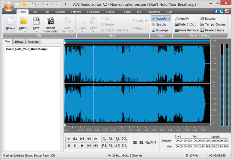233x160 pixels.
Task: Click the quick access open folder icon
Action: 24,4
